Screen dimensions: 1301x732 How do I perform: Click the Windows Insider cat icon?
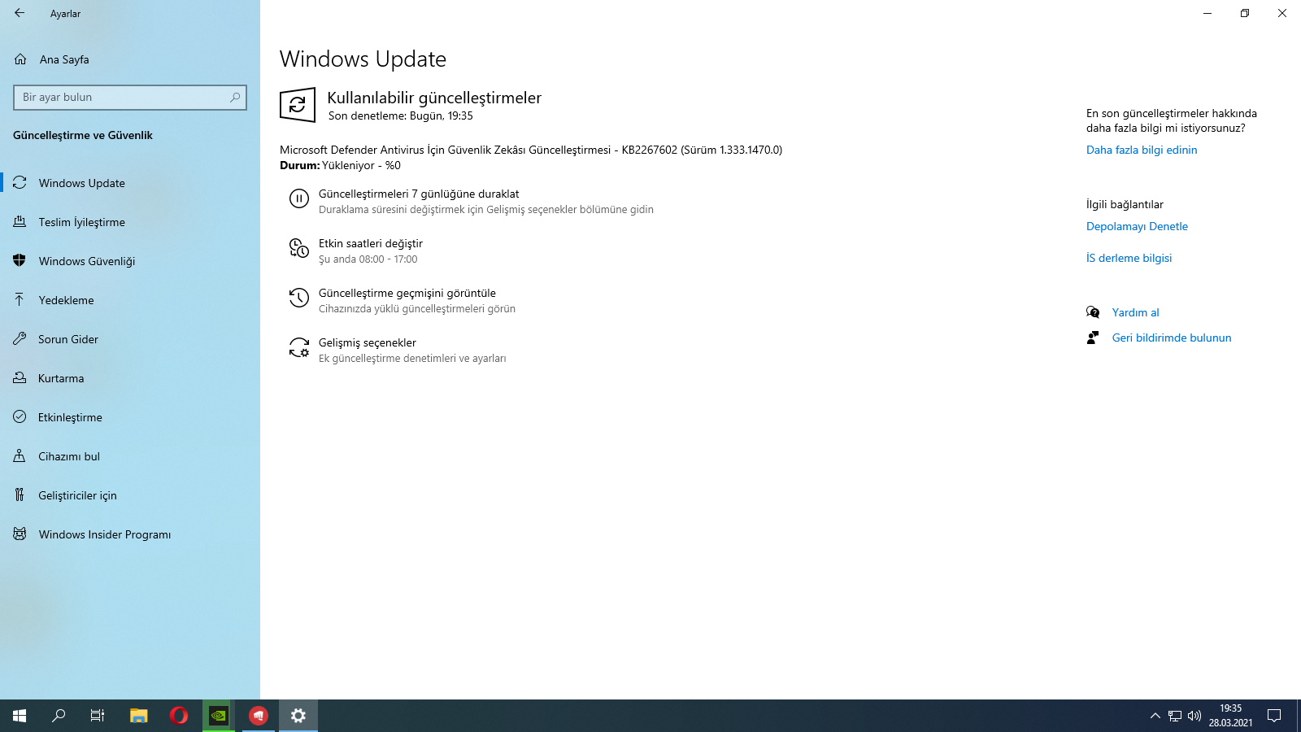tap(20, 534)
